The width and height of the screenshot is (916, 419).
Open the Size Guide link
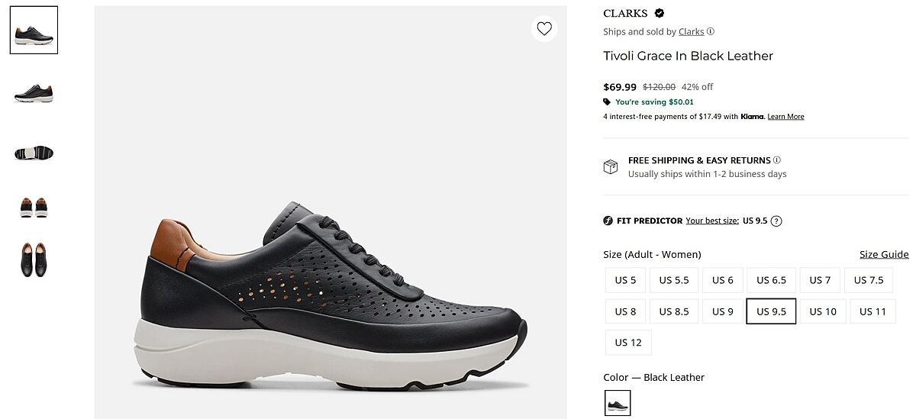coord(884,255)
